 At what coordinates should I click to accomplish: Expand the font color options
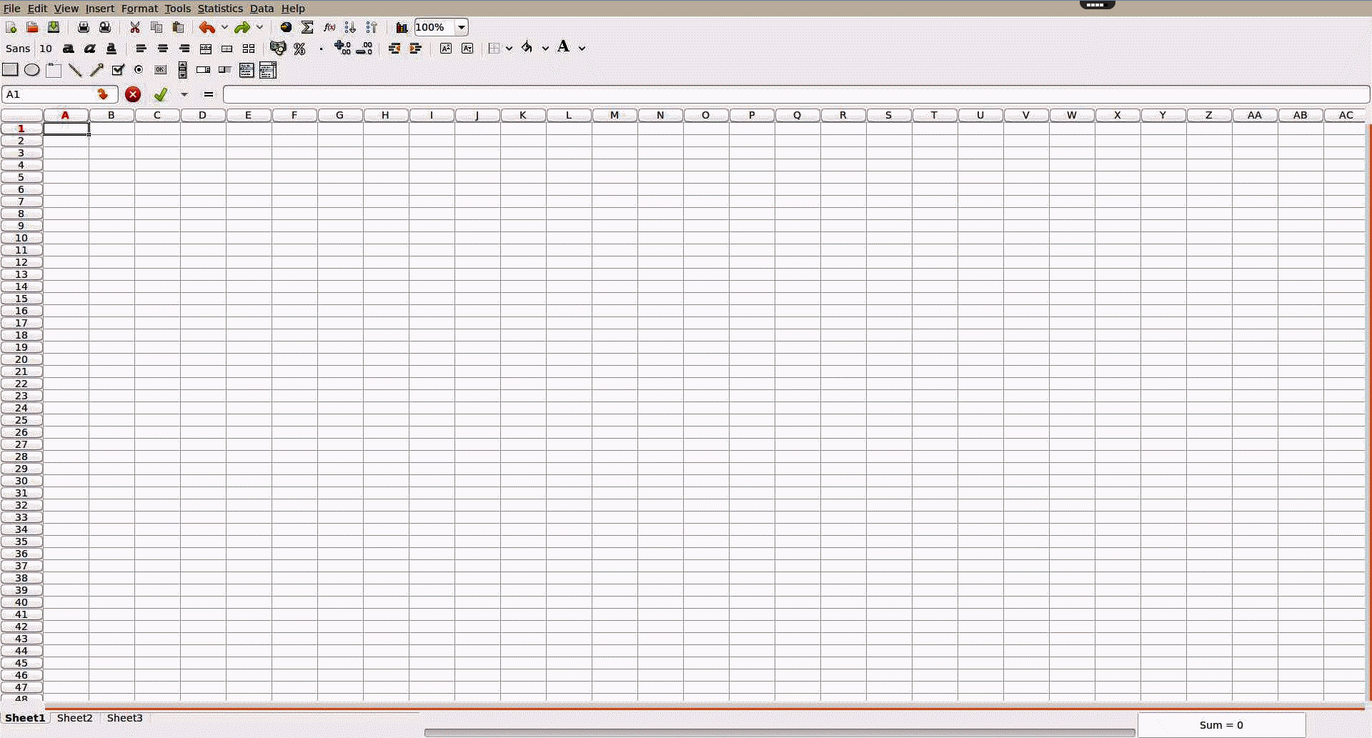click(x=582, y=47)
